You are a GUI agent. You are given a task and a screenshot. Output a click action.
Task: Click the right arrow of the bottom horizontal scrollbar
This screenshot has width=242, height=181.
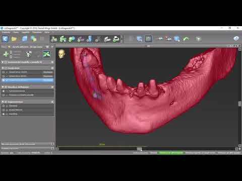click(x=236, y=149)
